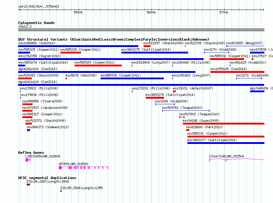
Task: Click nsv585328 (Cooper2011) red loss bar
Action: (71, 53)
